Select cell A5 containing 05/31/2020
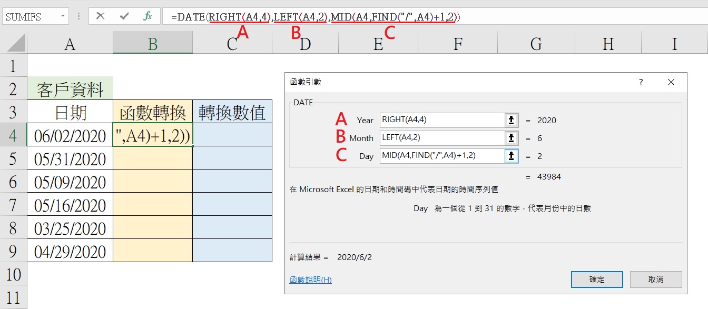This screenshot has width=708, height=309. 70,158
